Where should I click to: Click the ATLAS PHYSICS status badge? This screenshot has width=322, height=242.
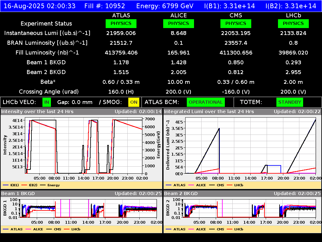121,23
